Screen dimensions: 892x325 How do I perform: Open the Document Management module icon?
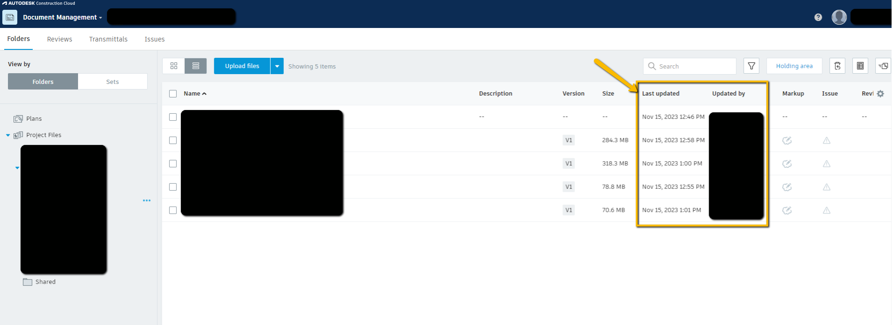10,17
